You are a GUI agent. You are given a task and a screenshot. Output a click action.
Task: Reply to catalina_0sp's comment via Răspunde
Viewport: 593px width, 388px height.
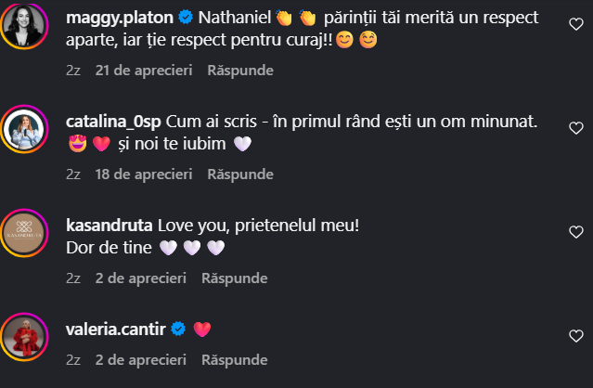pyautogui.click(x=240, y=174)
